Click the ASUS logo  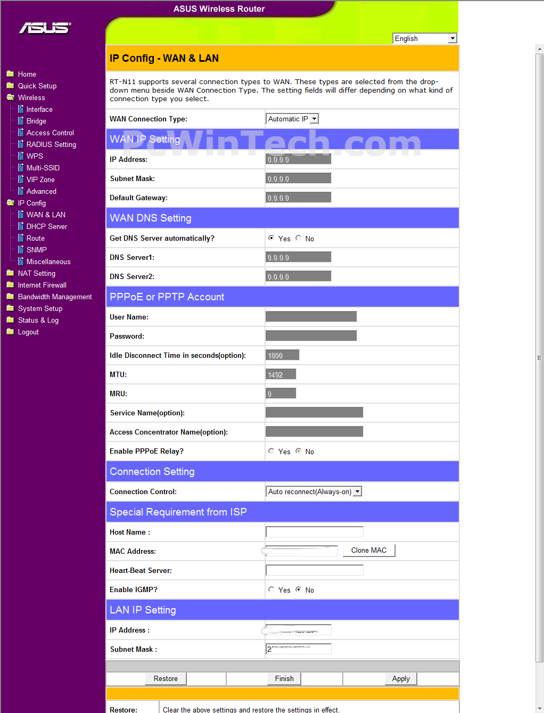tap(45, 28)
